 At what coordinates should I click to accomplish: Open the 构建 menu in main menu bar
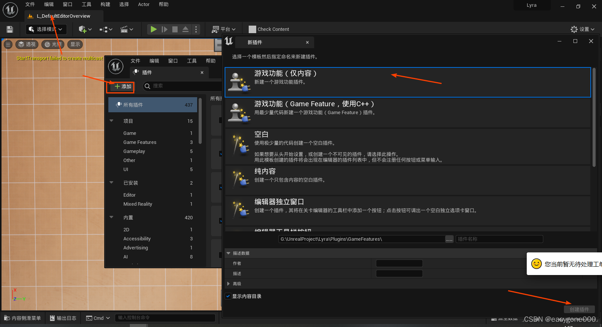click(105, 5)
